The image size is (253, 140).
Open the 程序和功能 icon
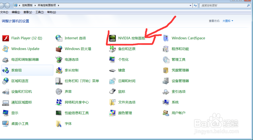(x=166, y=49)
